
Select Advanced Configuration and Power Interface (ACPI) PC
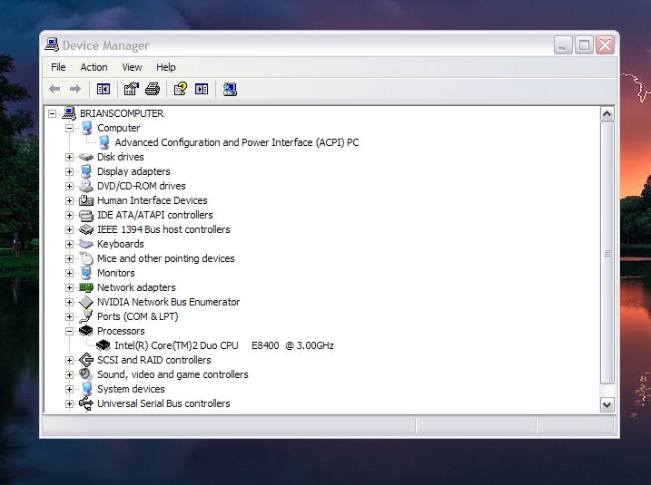[237, 142]
